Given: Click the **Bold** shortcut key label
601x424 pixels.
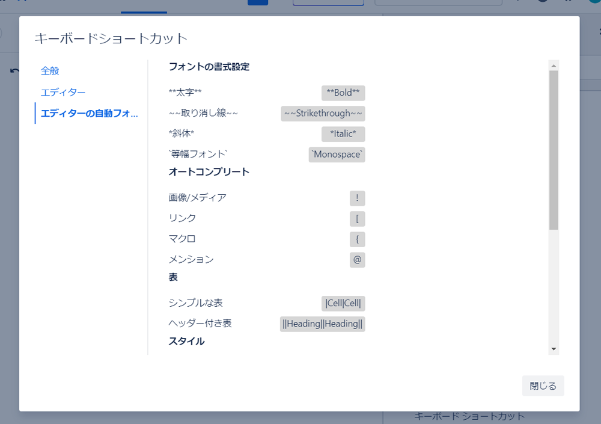Looking at the screenshot, I should [343, 93].
